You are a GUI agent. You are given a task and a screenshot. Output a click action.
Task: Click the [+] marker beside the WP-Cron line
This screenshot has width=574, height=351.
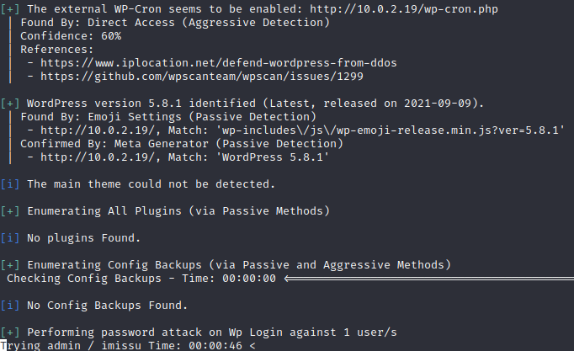pyautogui.click(x=10, y=8)
